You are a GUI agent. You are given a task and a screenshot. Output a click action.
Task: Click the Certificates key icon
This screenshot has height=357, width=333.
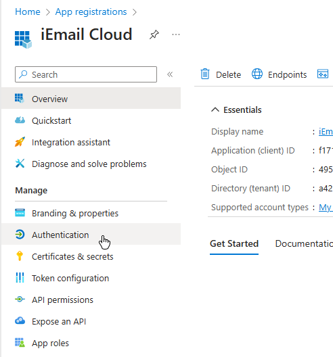pyautogui.click(x=20, y=256)
